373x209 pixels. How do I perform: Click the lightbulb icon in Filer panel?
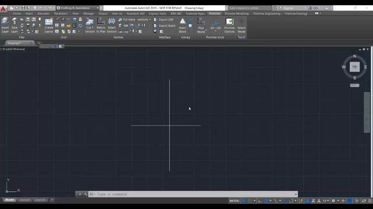pos(40,19)
